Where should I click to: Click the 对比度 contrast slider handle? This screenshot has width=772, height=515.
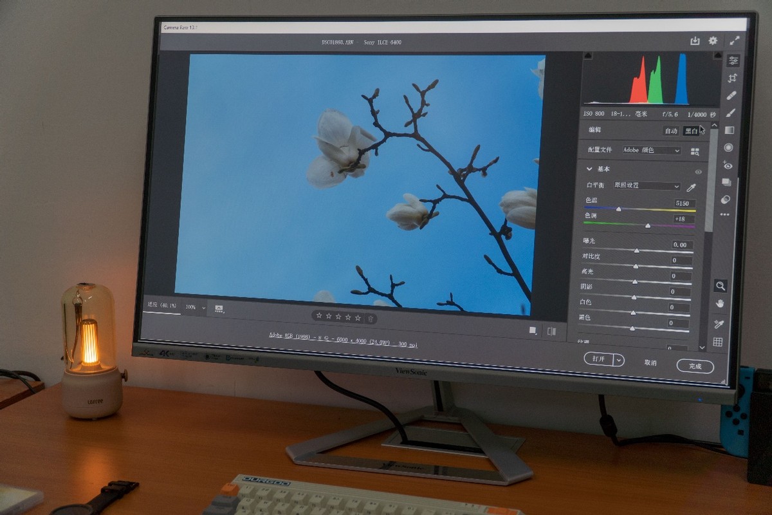(636, 265)
